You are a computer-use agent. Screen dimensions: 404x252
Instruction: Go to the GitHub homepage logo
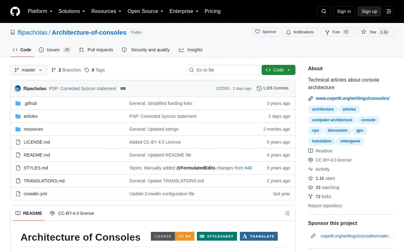click(x=15, y=11)
